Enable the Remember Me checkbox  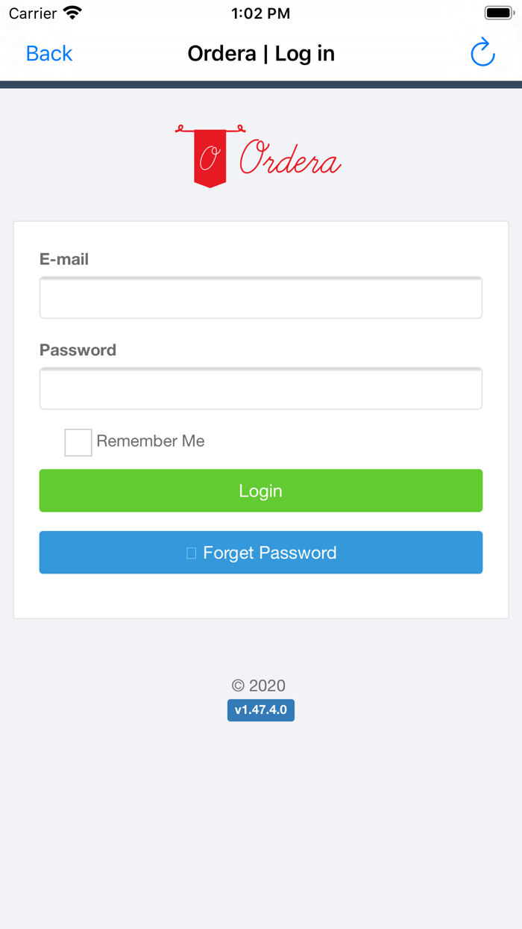click(x=78, y=442)
